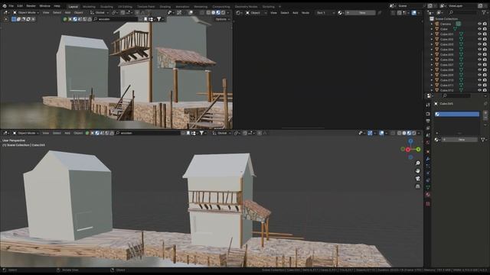The width and height of the screenshot is (490, 275).
Task: Toggle visibility eye for Cube.012
Action: pos(479,90)
